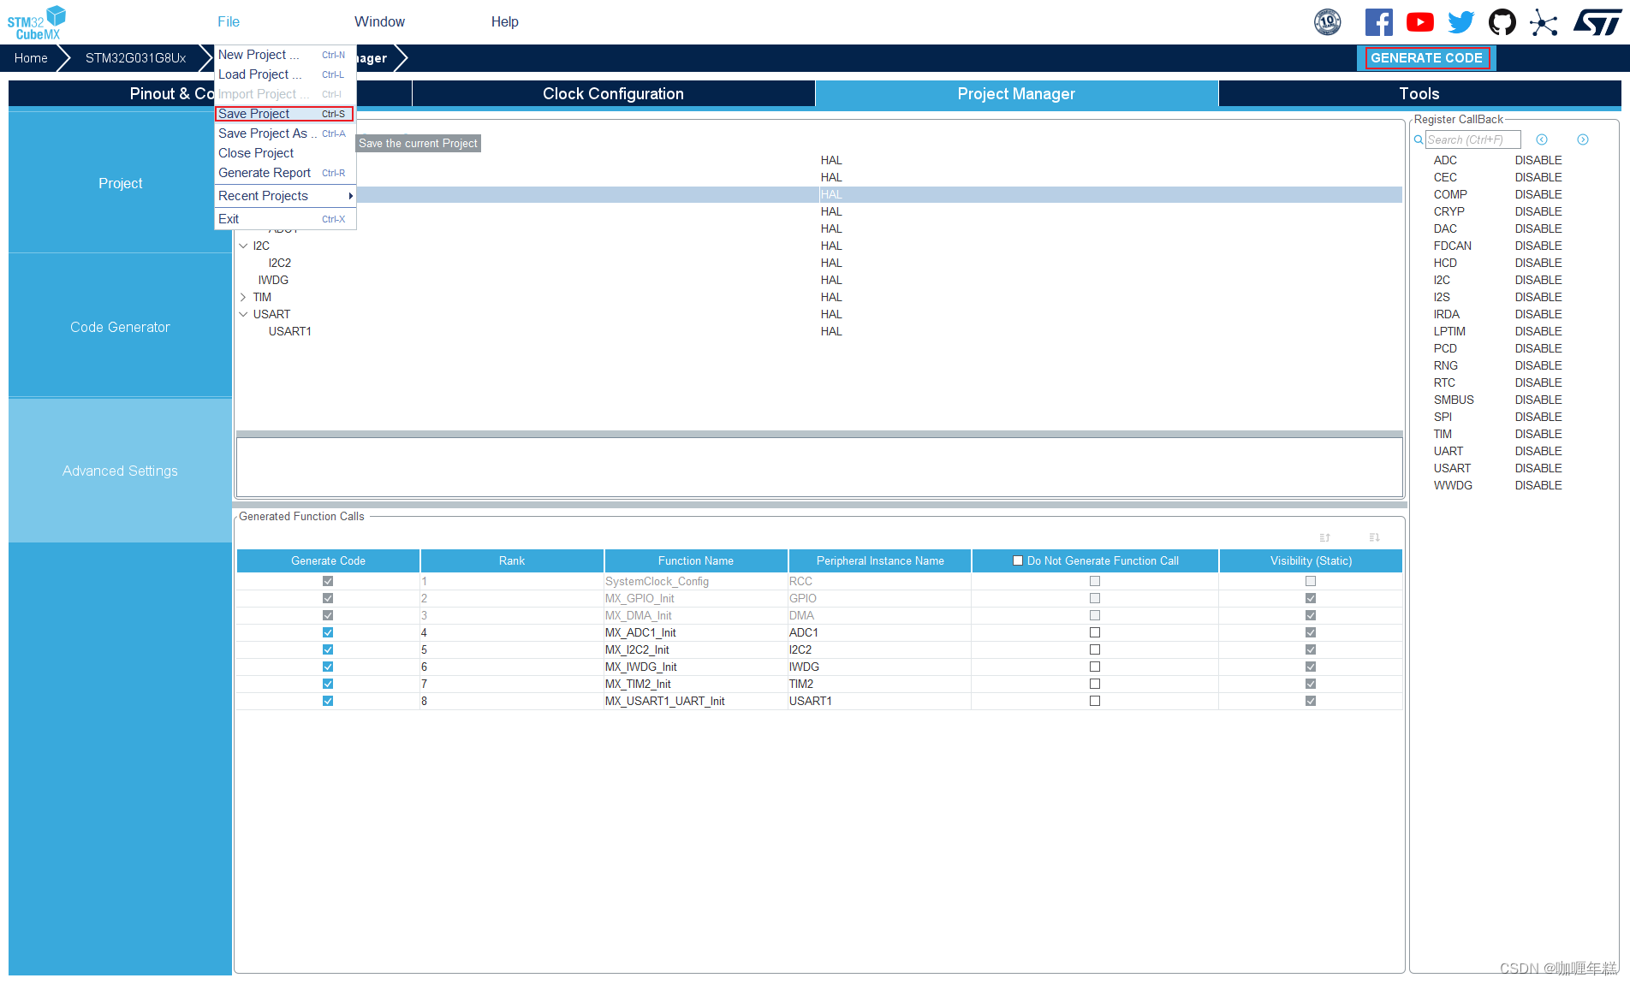1630x984 pixels.
Task: Select the I2C2 tree row
Action: point(280,263)
